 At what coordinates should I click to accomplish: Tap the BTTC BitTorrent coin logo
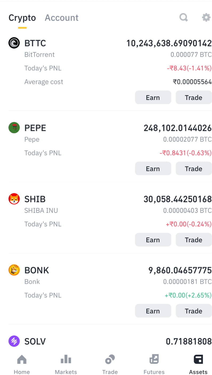[x=14, y=43]
